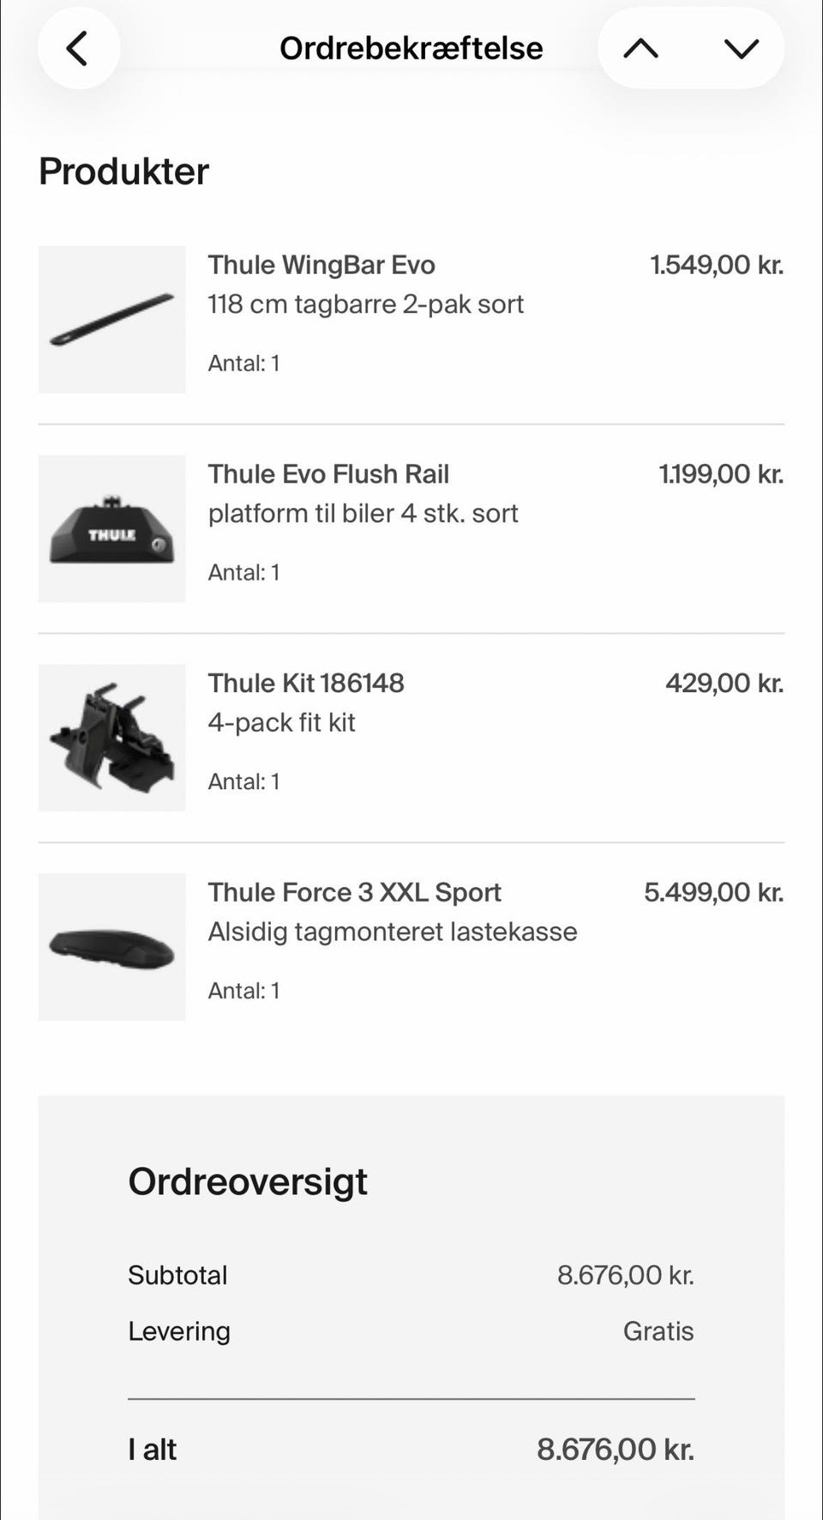Open the Thule WingBar Evo product title

pyautogui.click(x=321, y=265)
